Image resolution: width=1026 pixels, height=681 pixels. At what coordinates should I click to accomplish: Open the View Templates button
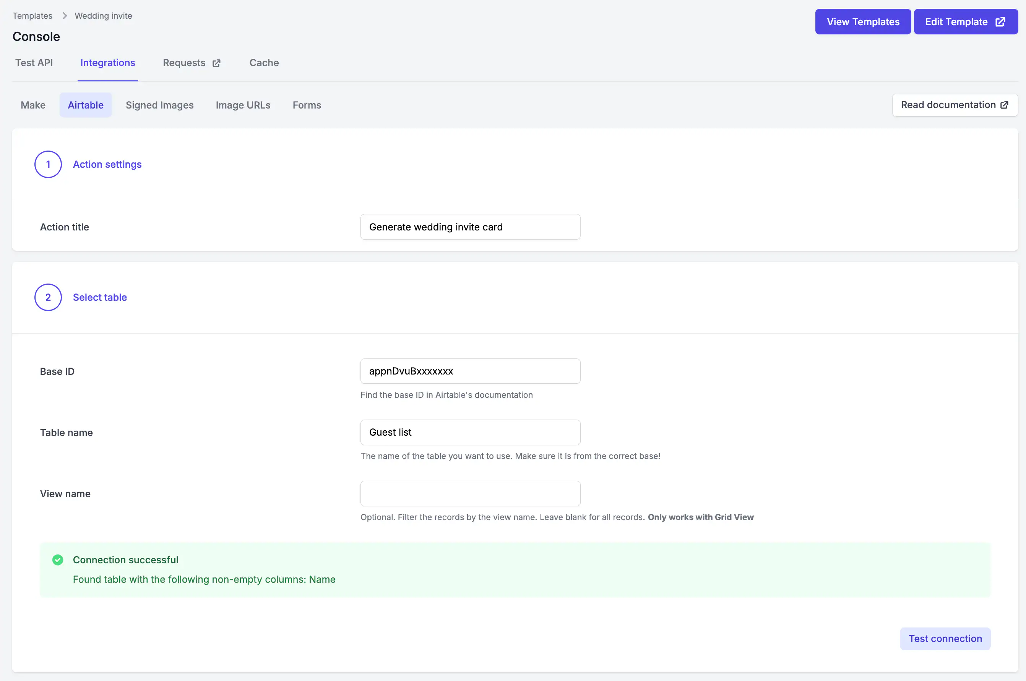863,22
